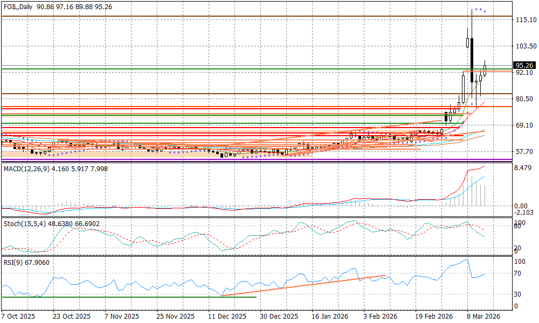Select the orange RSI rising trendline
The image size is (539, 323).
(x=302, y=285)
